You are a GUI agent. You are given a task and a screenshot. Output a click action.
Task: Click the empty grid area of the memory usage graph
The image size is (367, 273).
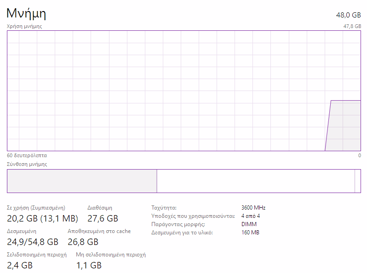coord(164,91)
